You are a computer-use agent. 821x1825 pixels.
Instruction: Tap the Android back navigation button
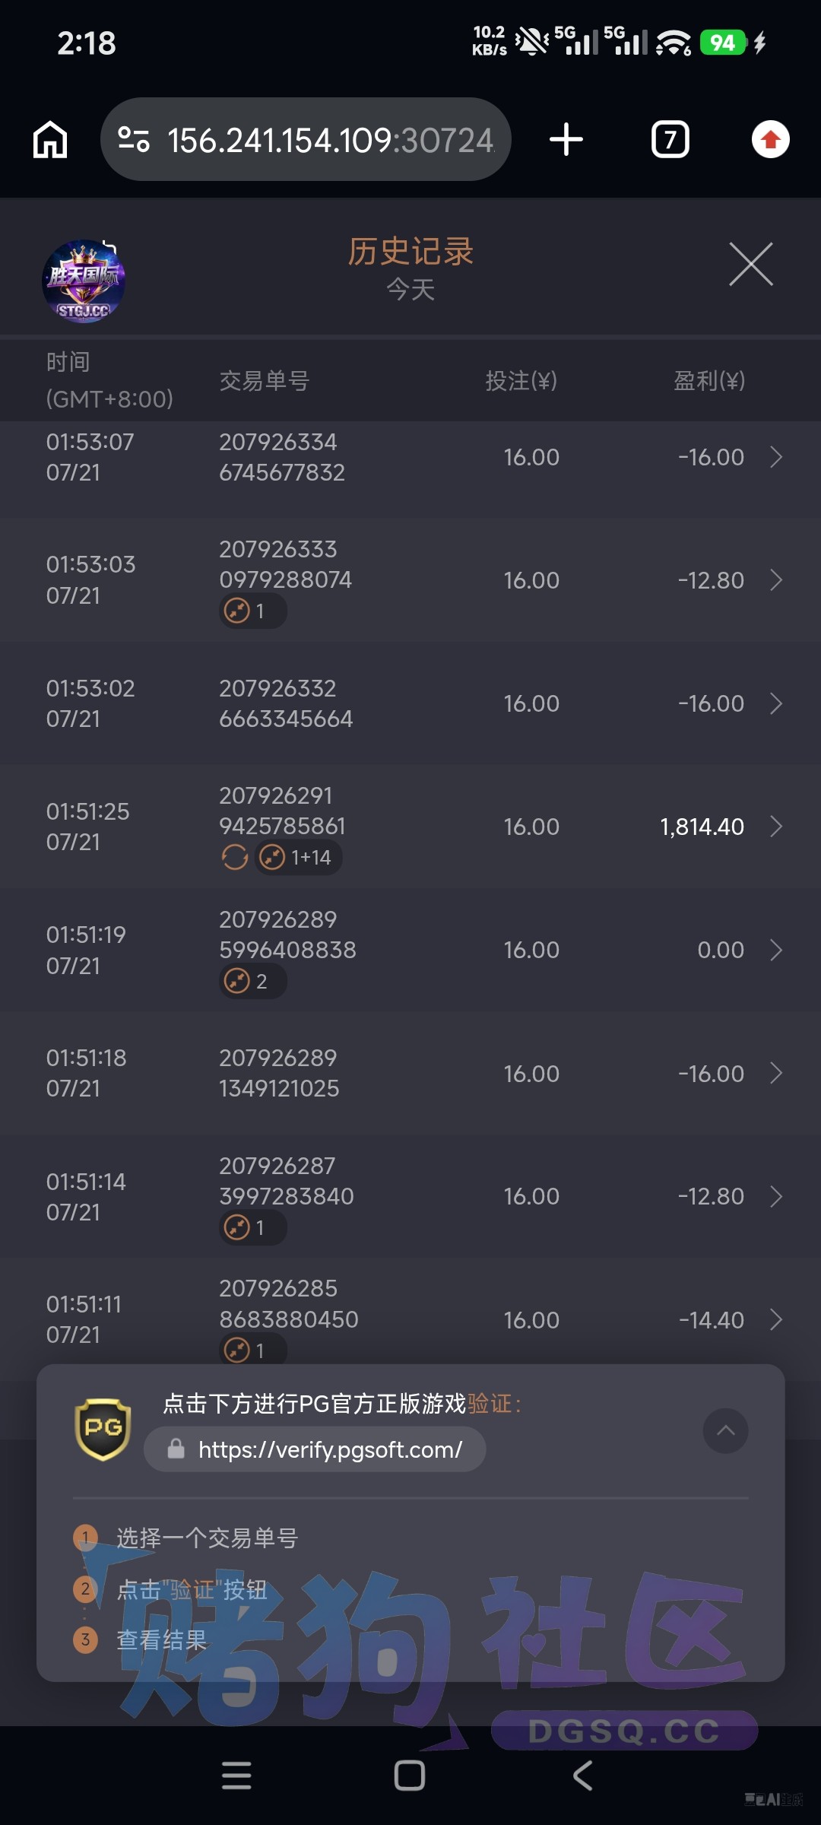click(582, 1776)
